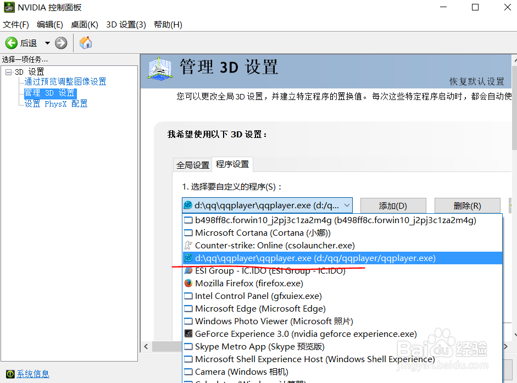Open the 系统信息 link
This screenshot has width=517, height=383.
coord(33,374)
